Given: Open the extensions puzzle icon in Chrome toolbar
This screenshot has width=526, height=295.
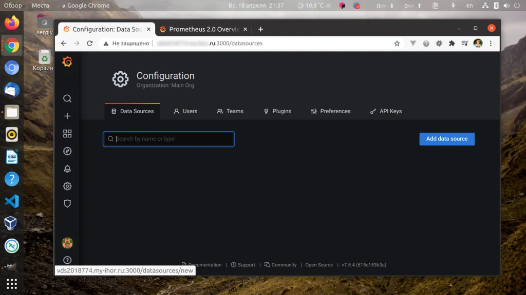Looking at the screenshot, I should click(452, 43).
